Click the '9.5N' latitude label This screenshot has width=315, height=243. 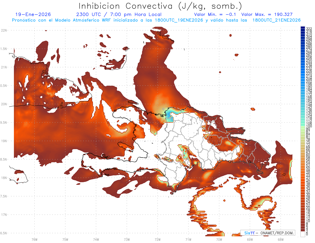[x=4, y=122]
